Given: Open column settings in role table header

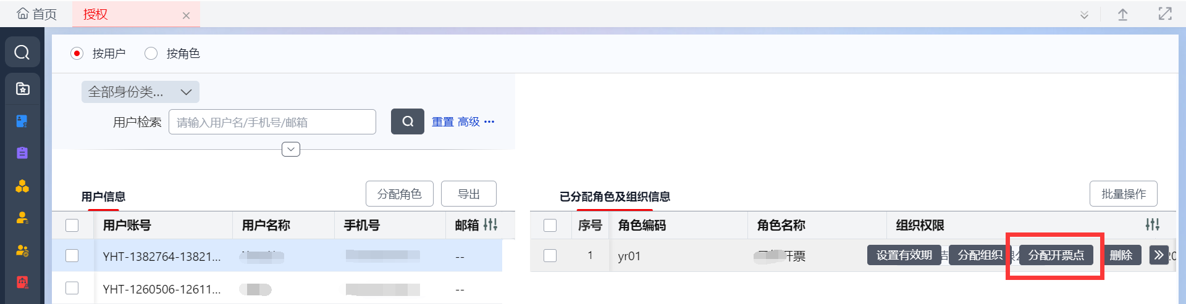Looking at the screenshot, I should point(1152,225).
